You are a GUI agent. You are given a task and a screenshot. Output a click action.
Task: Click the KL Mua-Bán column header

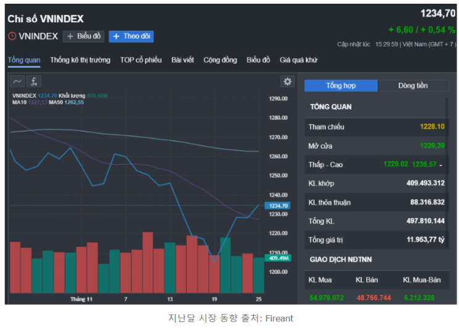point(422,280)
